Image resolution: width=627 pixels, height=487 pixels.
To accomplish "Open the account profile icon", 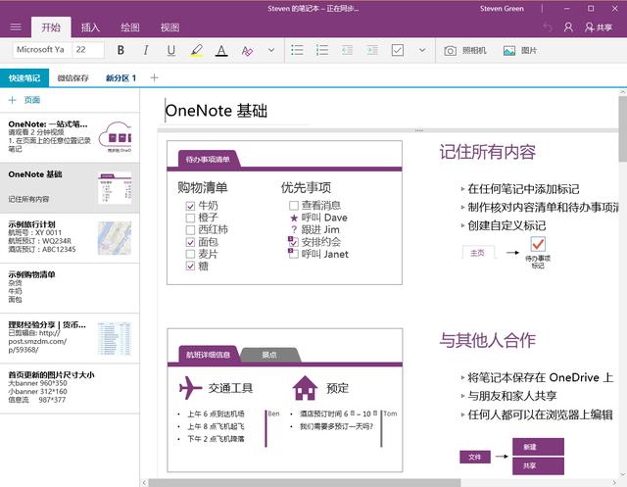I will (568, 27).
